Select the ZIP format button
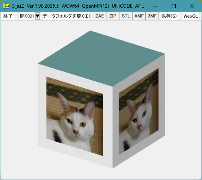The height and width of the screenshot is (180, 202). (113, 16)
